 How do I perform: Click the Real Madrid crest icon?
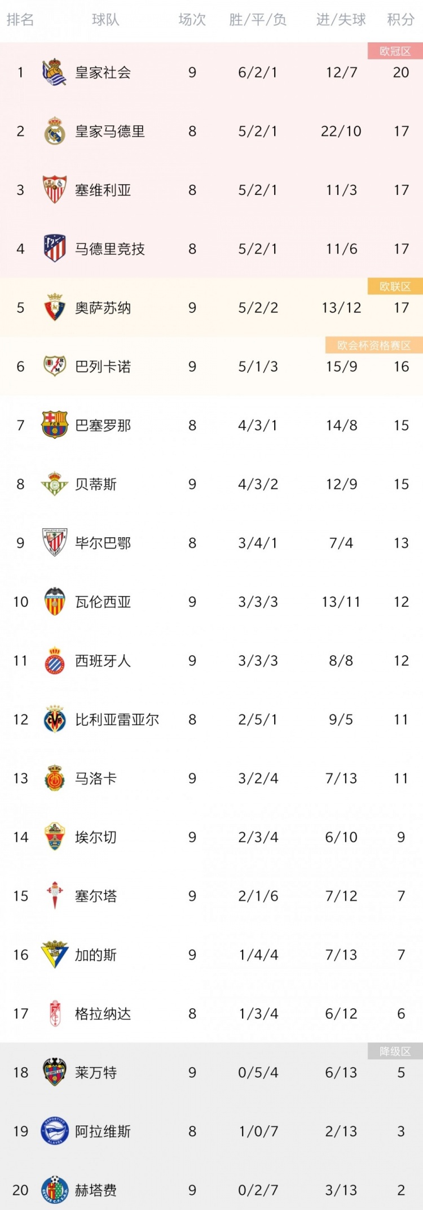click(x=55, y=131)
